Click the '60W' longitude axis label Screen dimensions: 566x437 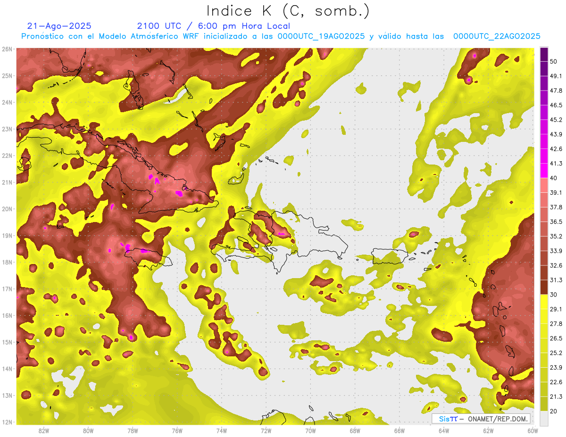pyautogui.click(x=533, y=430)
